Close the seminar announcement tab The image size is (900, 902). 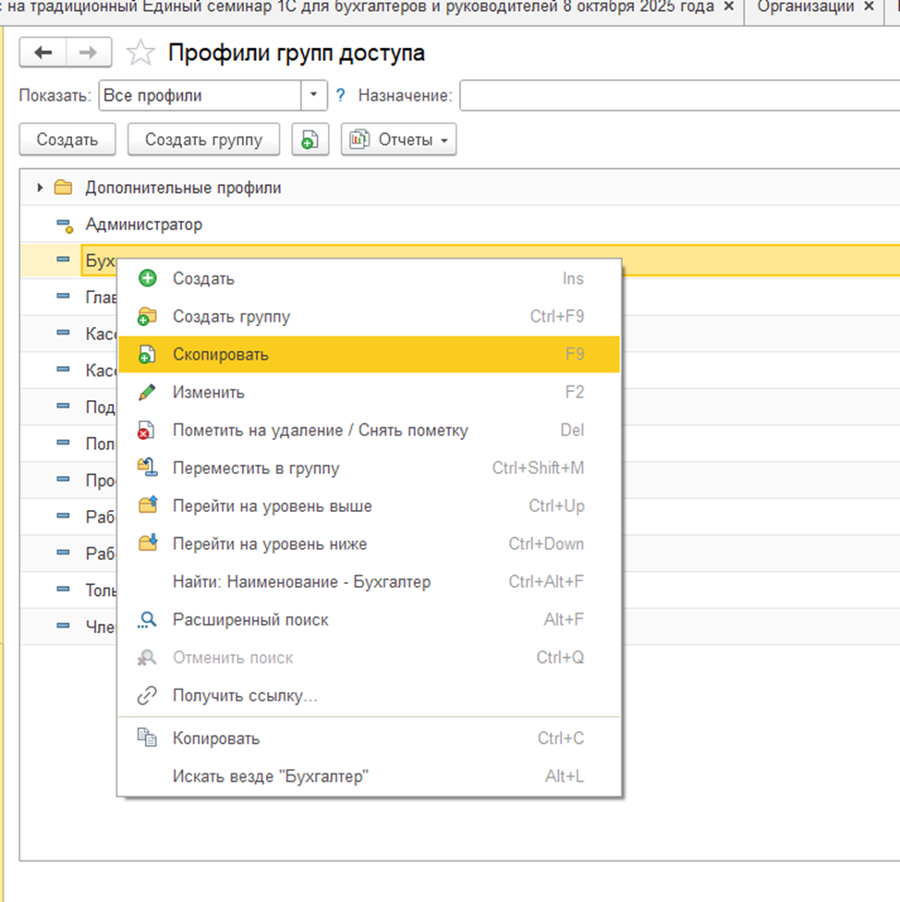click(729, 6)
